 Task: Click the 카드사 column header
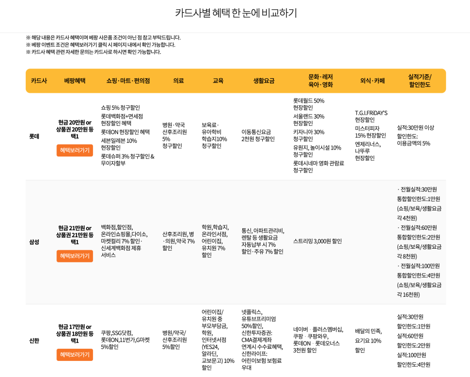[39, 81]
